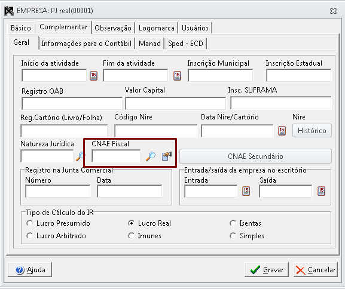Open calendar for Fim da atividade
This screenshot has height=289, width=345.
coord(177,76)
